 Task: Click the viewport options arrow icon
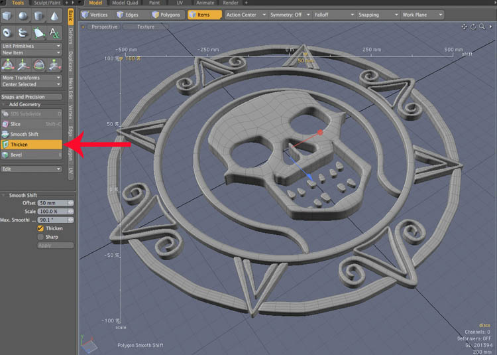coord(490,27)
